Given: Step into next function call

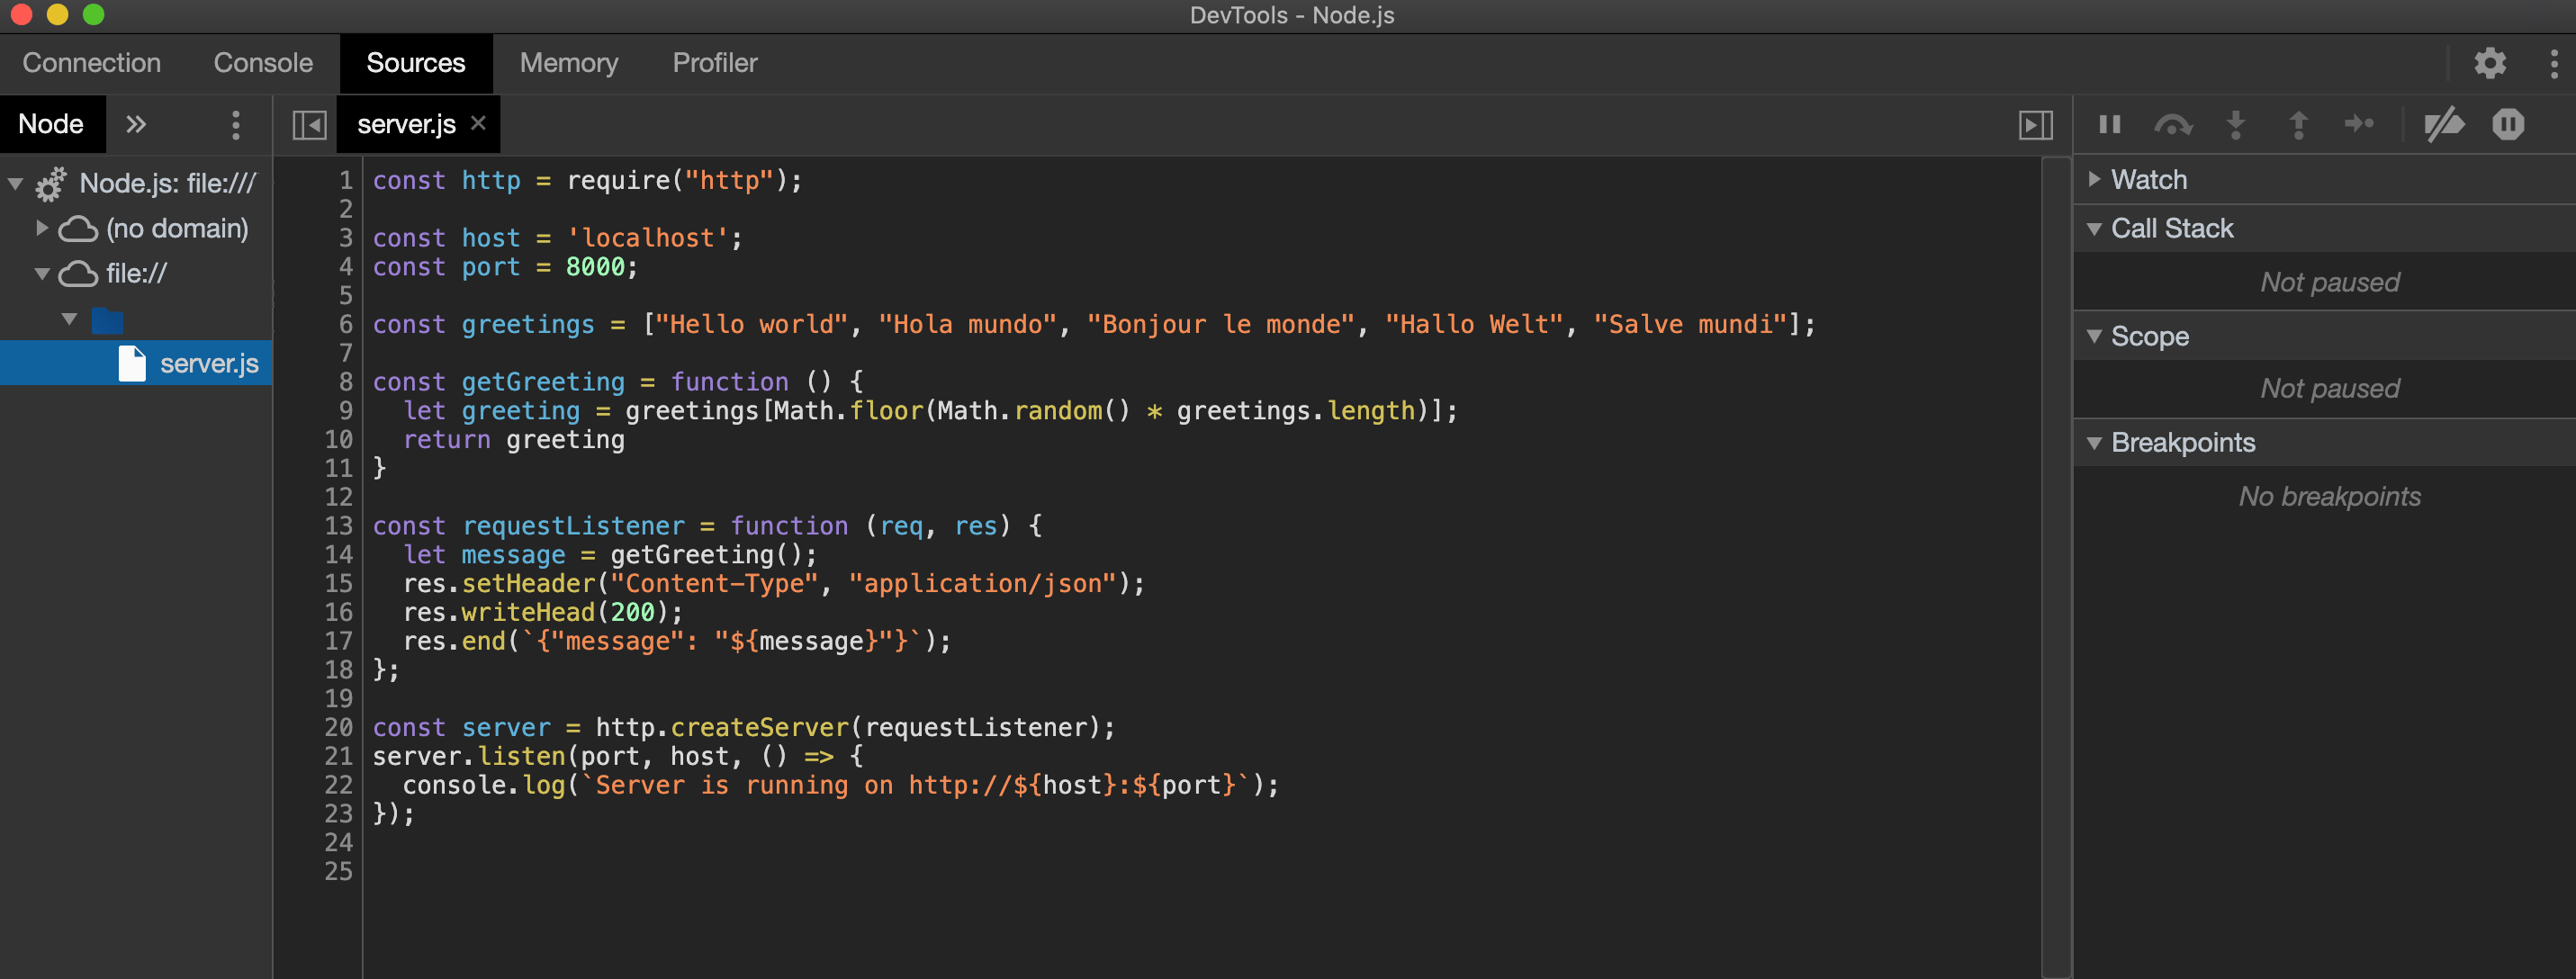Looking at the screenshot, I should click(x=2236, y=125).
